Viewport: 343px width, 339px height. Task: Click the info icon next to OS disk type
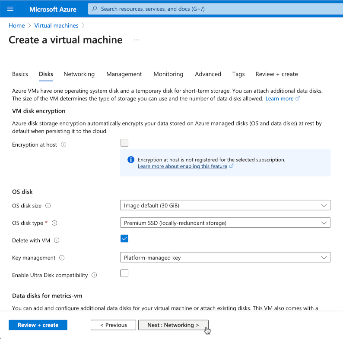click(54, 223)
